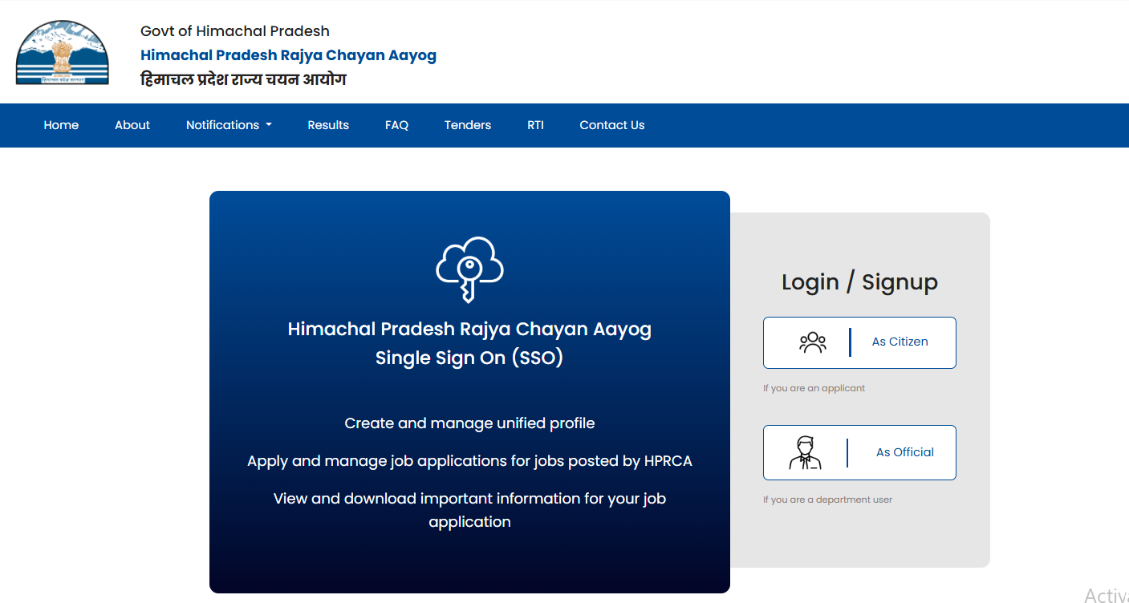Click 'View and download important information' line

[x=469, y=510]
